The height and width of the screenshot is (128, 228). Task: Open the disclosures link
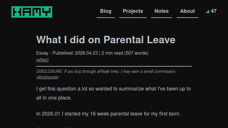pyautogui.click(x=48, y=77)
